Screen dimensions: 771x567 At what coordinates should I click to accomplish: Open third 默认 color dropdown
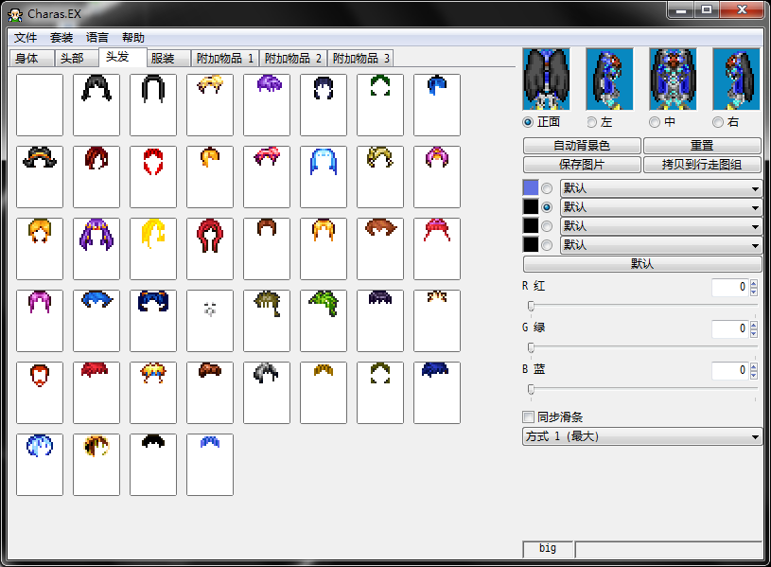click(661, 226)
